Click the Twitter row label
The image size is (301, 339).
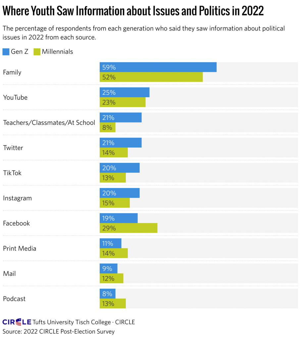tap(13, 148)
